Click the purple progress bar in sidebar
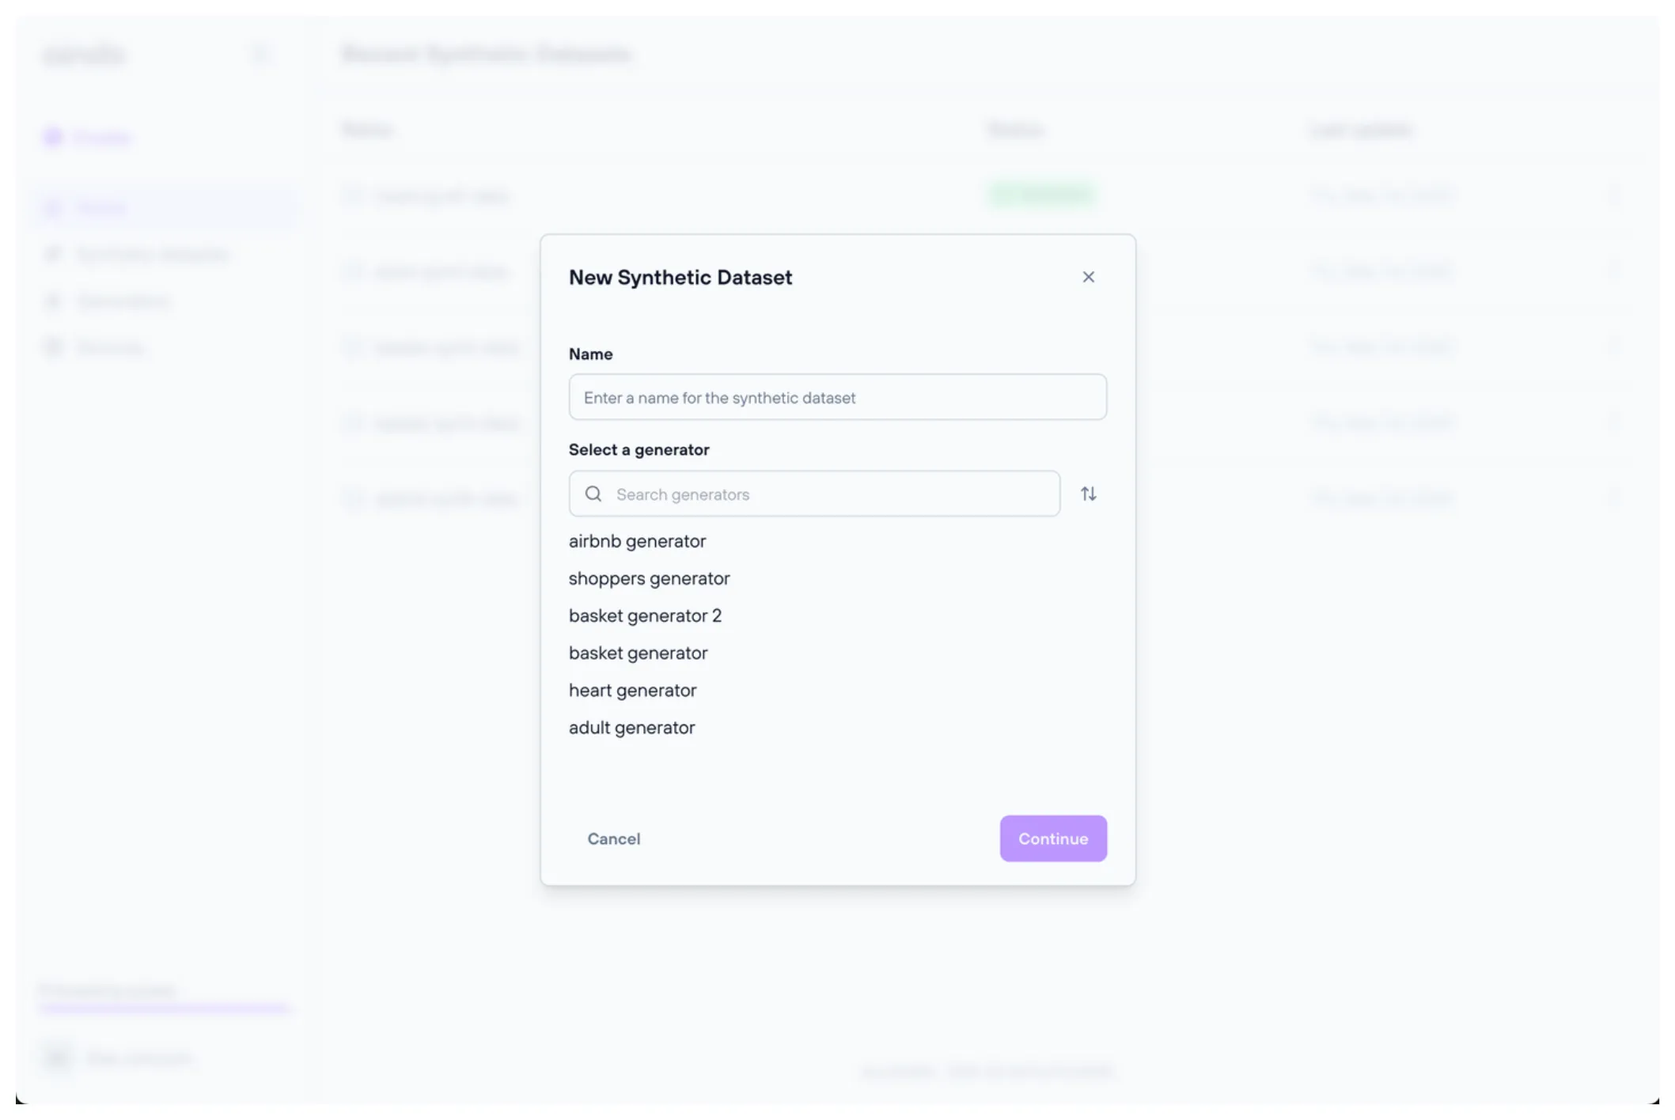Viewport: 1675px width, 1120px height. coord(165,1008)
